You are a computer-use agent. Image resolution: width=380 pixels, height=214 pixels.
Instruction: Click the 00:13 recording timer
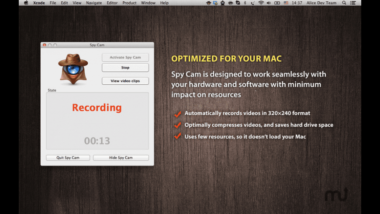click(x=97, y=141)
